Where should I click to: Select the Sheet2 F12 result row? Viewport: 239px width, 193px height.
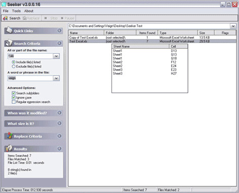(x=150, y=62)
